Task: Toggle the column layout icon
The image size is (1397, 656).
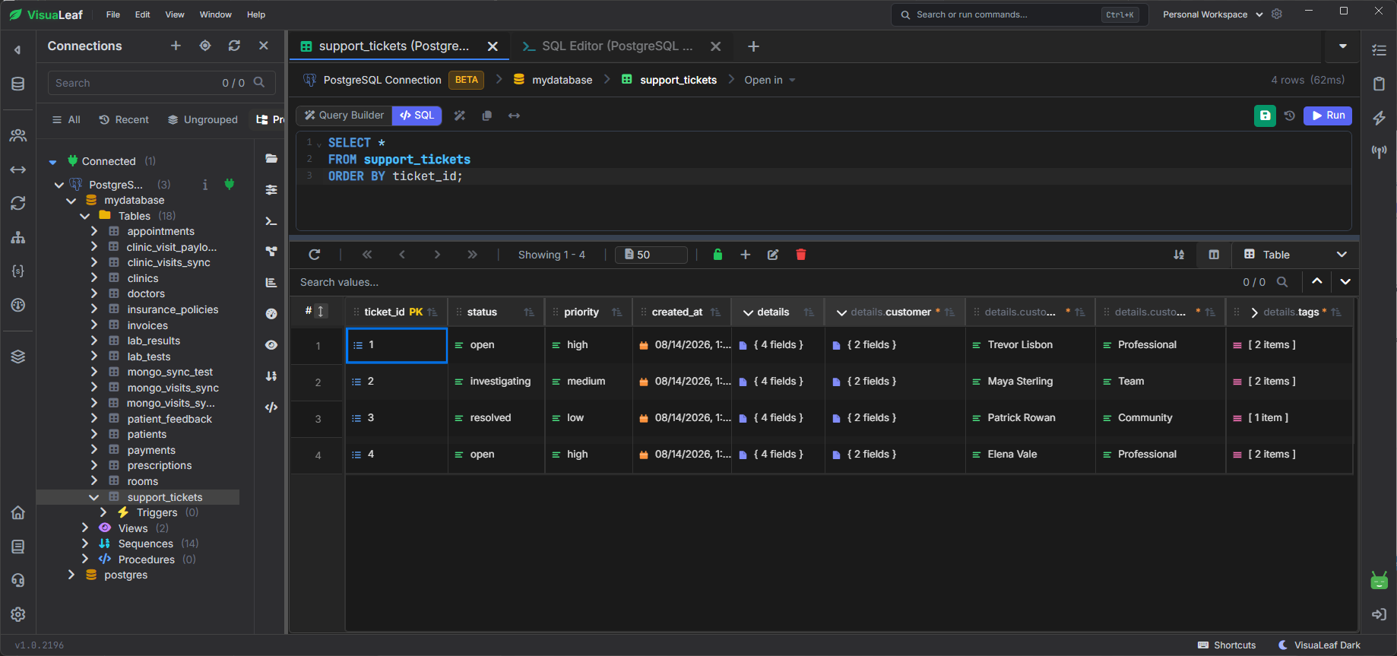Action: click(x=1214, y=255)
